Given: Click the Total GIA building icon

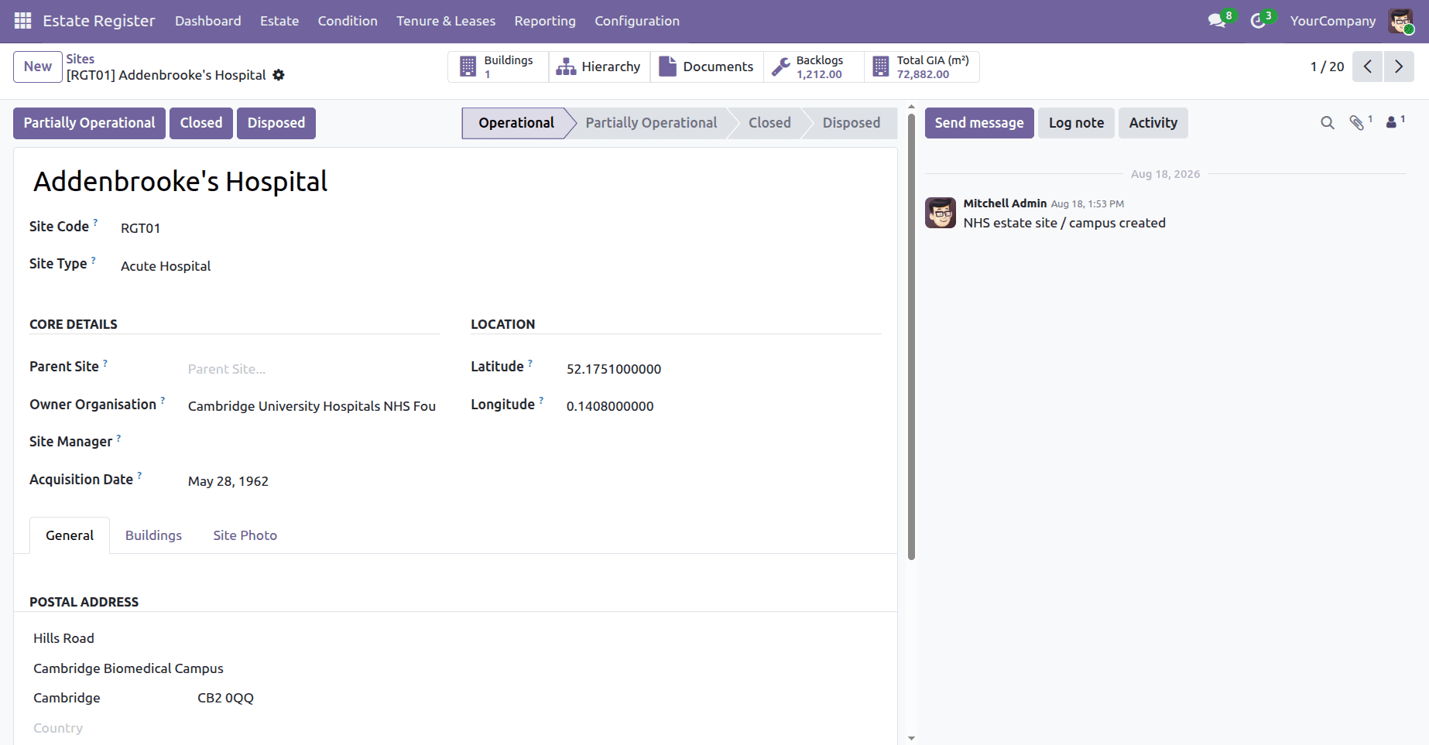Looking at the screenshot, I should 881,67.
